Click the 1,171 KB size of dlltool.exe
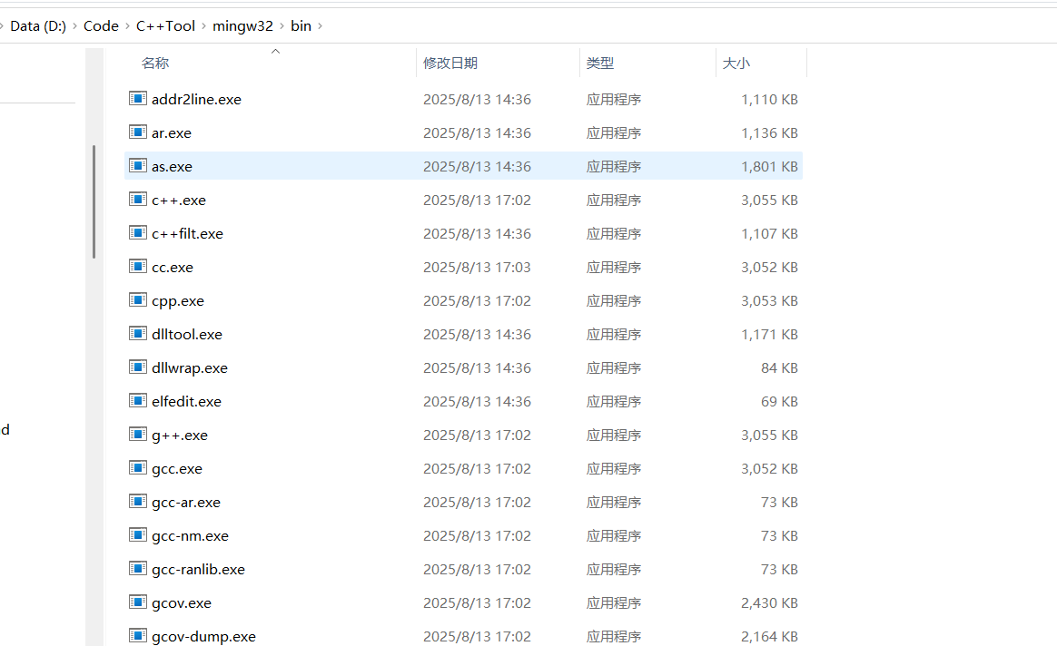 pyautogui.click(x=769, y=335)
